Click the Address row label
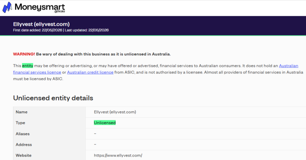The image size is (306, 160). [x=24, y=144]
